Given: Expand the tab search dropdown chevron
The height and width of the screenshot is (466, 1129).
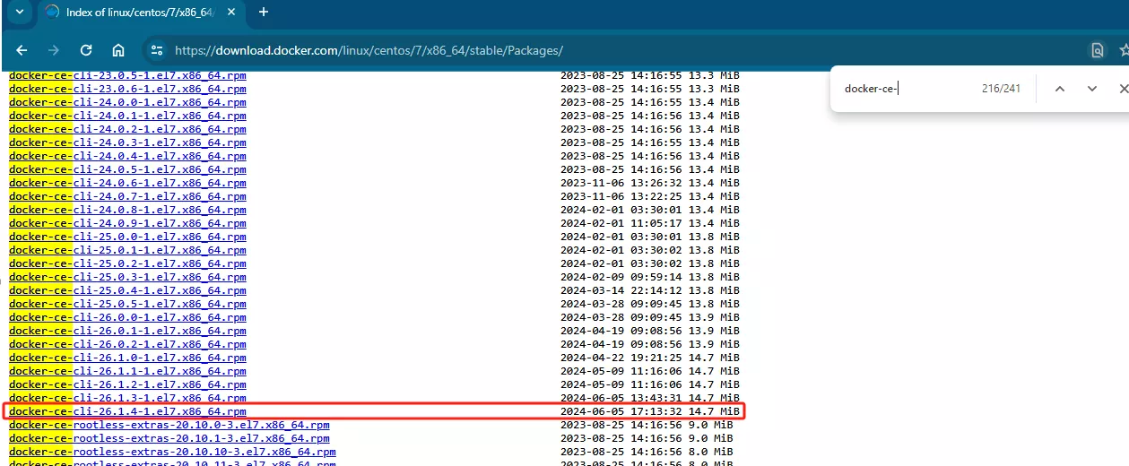Looking at the screenshot, I should coord(19,13).
